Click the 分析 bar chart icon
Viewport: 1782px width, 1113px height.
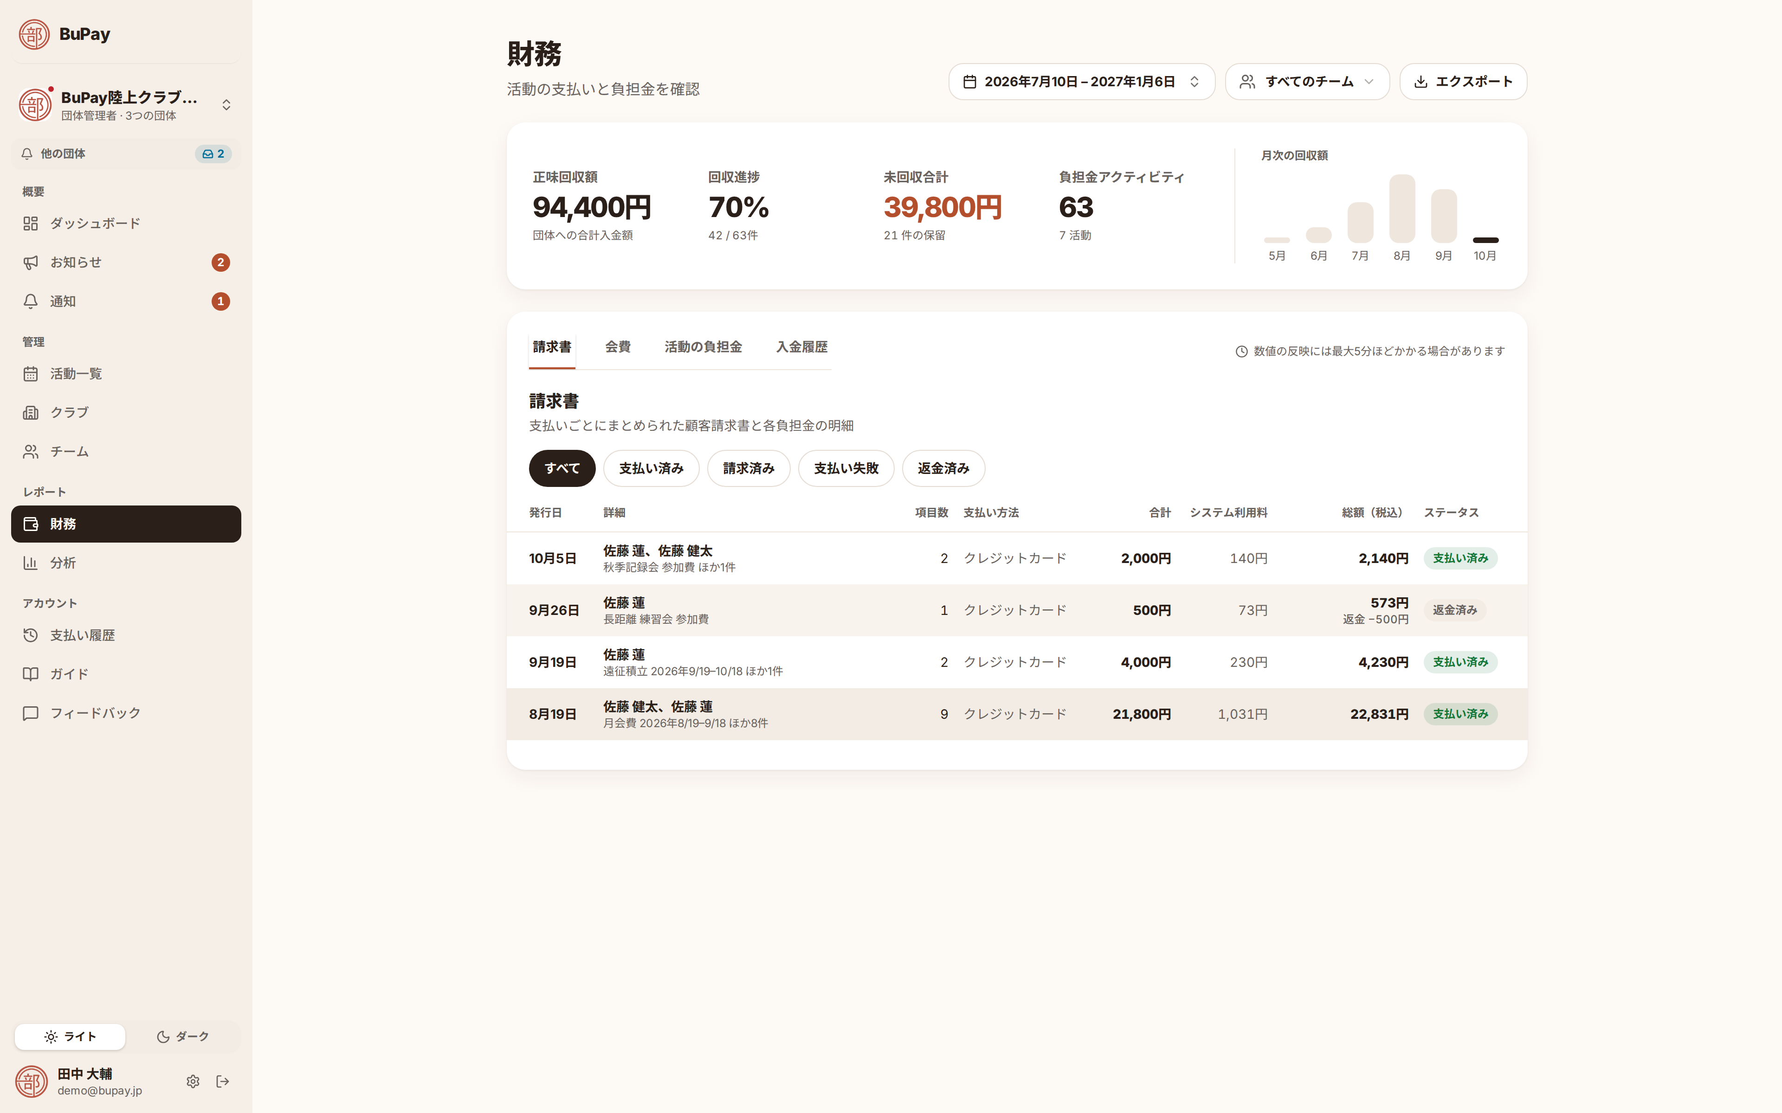tap(30, 563)
